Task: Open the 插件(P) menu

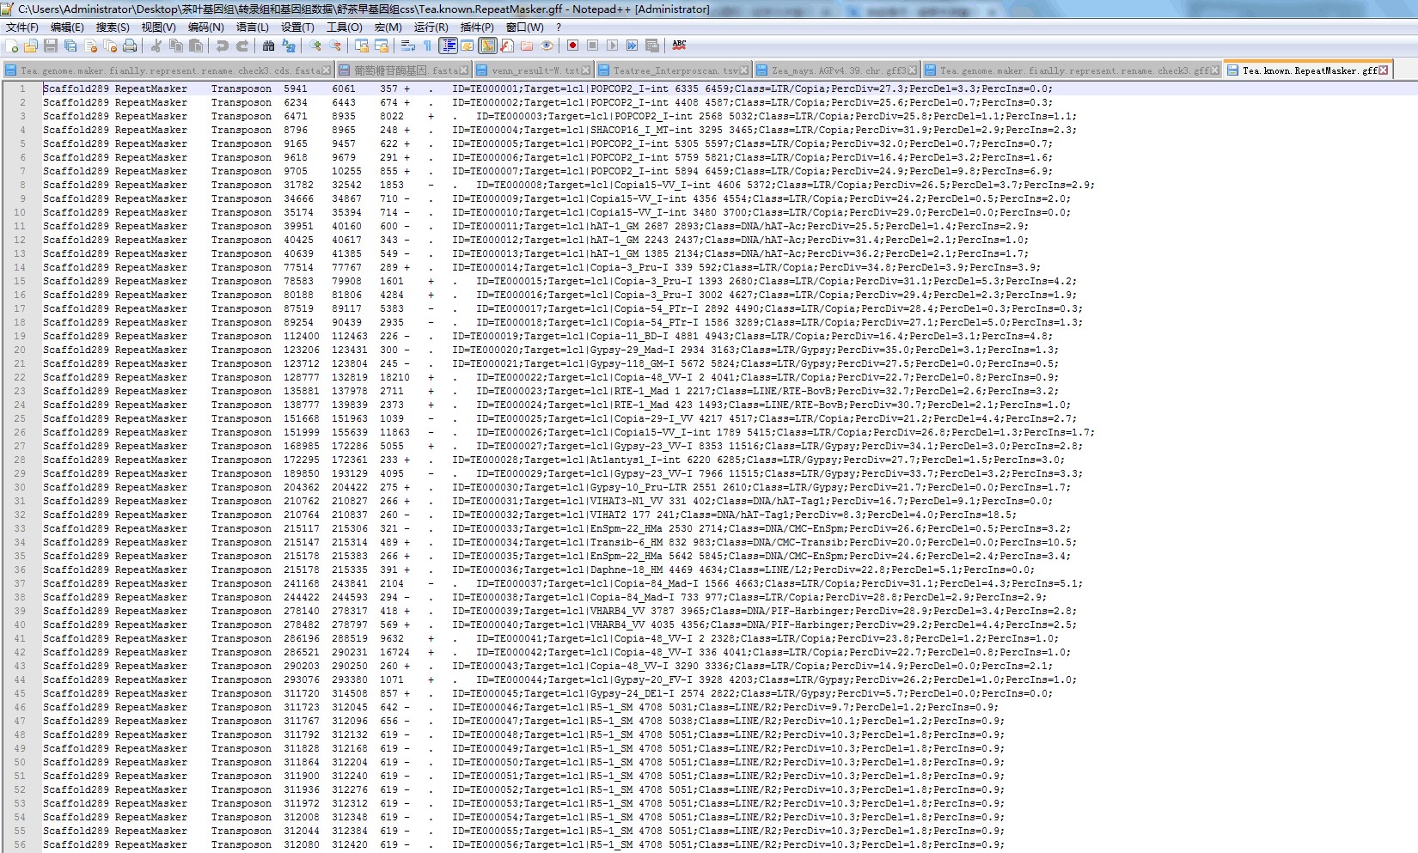Action: (x=477, y=27)
